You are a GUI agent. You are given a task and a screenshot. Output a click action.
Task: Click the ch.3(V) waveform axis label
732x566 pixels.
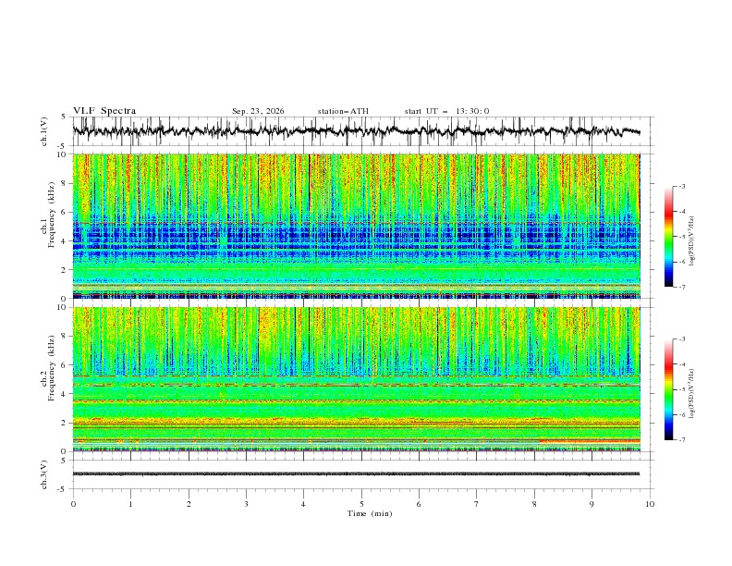coord(44,474)
